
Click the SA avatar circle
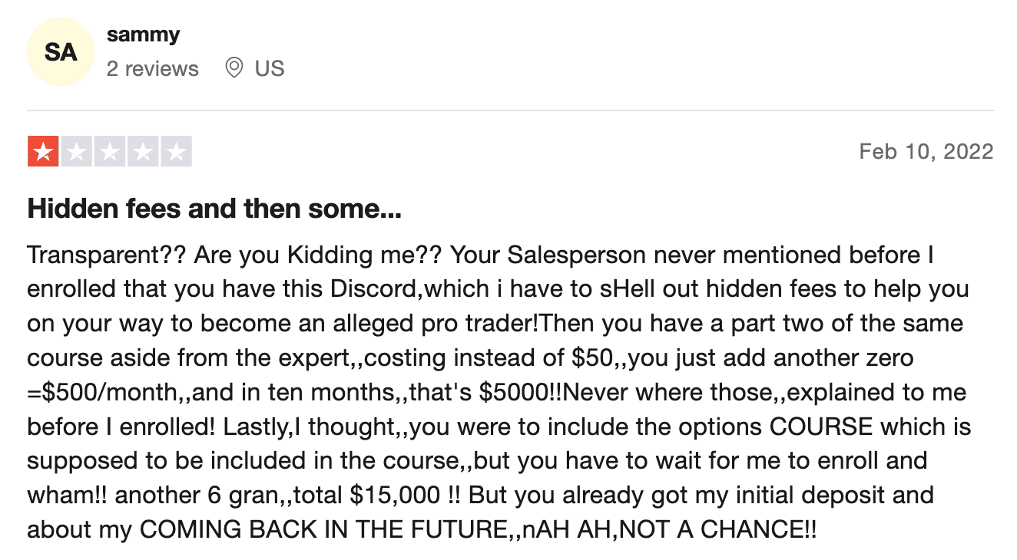coord(61,51)
